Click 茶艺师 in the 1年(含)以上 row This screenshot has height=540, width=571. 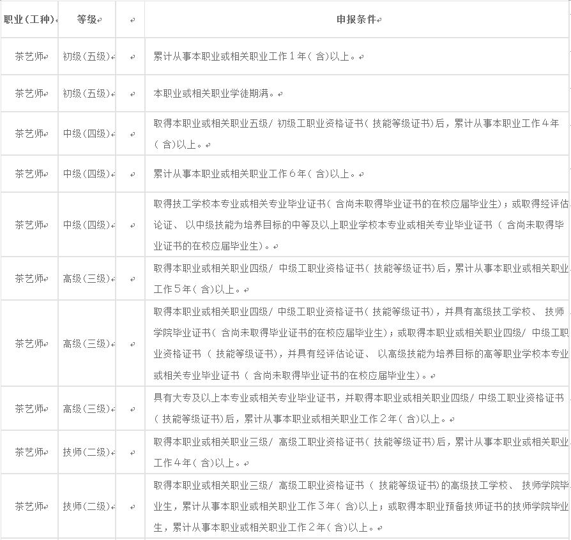click(29, 56)
